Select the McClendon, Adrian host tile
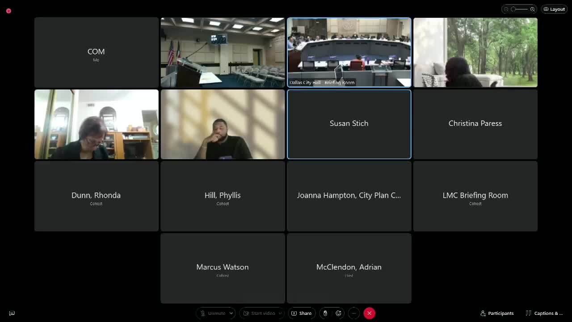Image resolution: width=572 pixels, height=322 pixels. click(349, 268)
